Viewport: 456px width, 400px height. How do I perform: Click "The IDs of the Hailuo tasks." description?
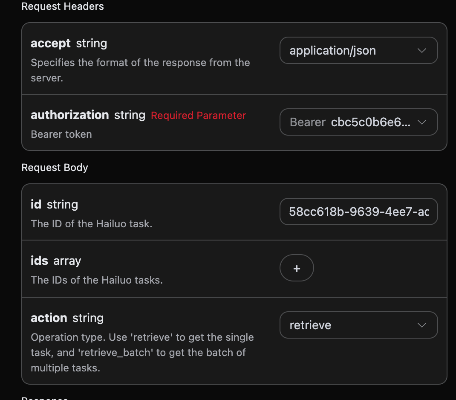(97, 280)
